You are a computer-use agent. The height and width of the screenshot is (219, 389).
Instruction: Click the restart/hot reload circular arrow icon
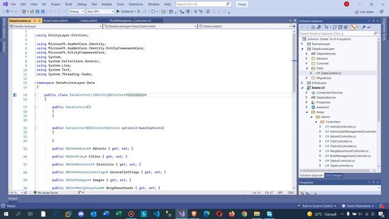click(x=153, y=12)
